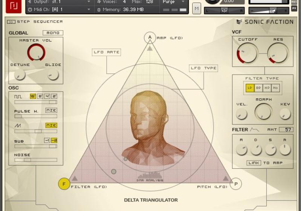Select the A amp LFO node
This screenshot has width=301, height=211.
click(150, 37)
